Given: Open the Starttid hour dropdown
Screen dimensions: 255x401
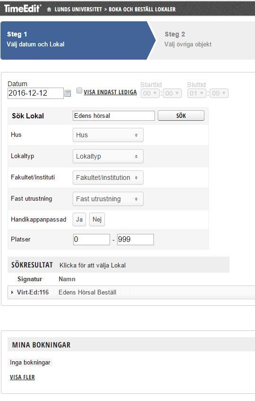Looking at the screenshot, I should [150, 93].
